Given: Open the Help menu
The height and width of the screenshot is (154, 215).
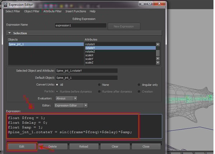Looking at the screenshot, I should 92,11.
